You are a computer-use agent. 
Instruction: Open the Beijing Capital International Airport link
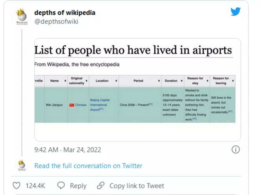[x=100, y=105]
